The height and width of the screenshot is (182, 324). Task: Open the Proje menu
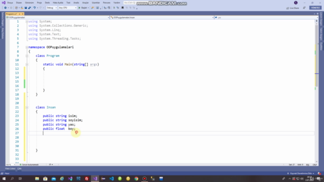click(39, 3)
